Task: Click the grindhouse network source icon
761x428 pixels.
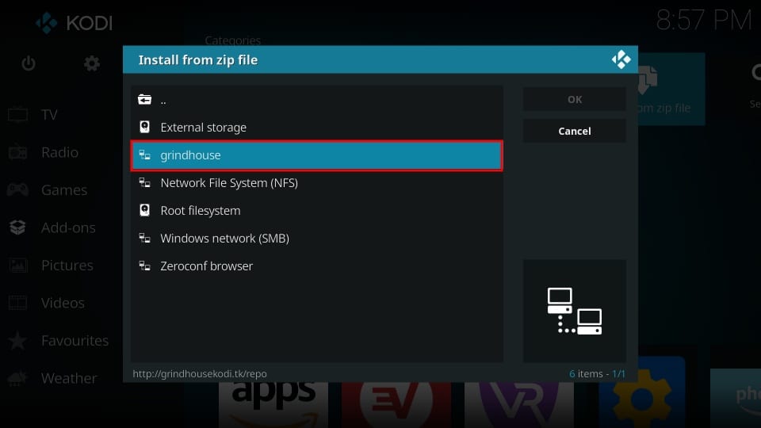Action: (144, 155)
